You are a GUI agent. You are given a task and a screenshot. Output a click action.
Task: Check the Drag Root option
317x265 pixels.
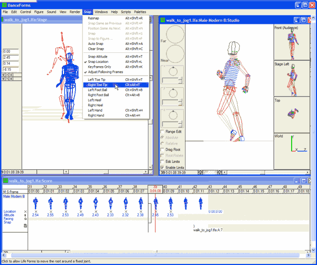162,150
